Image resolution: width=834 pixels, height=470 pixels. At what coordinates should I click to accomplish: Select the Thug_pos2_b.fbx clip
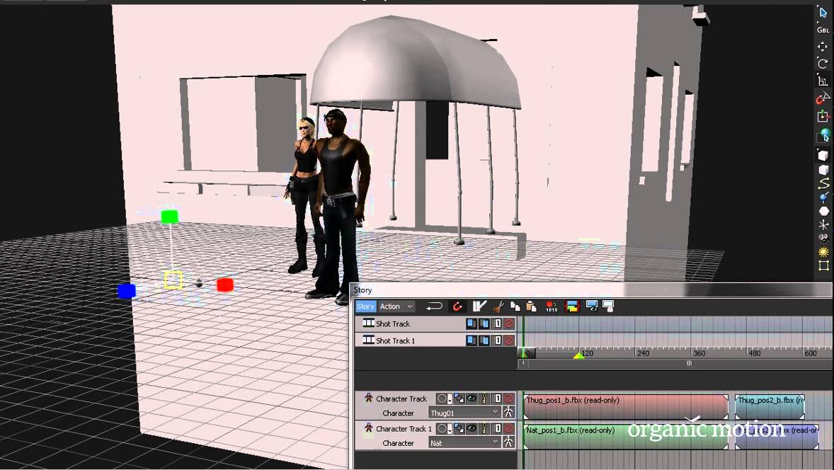[x=770, y=407]
